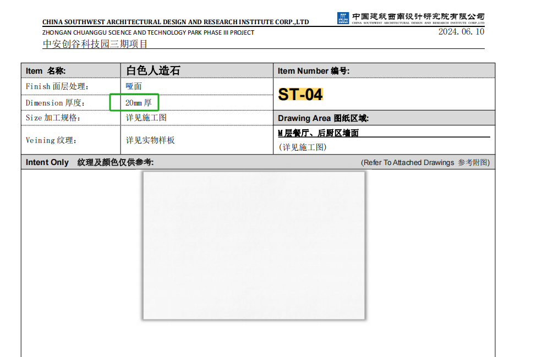Screen dimensions: 537x357
Task: Click 详见实物样板 in the Veining row
Action: [150, 140]
